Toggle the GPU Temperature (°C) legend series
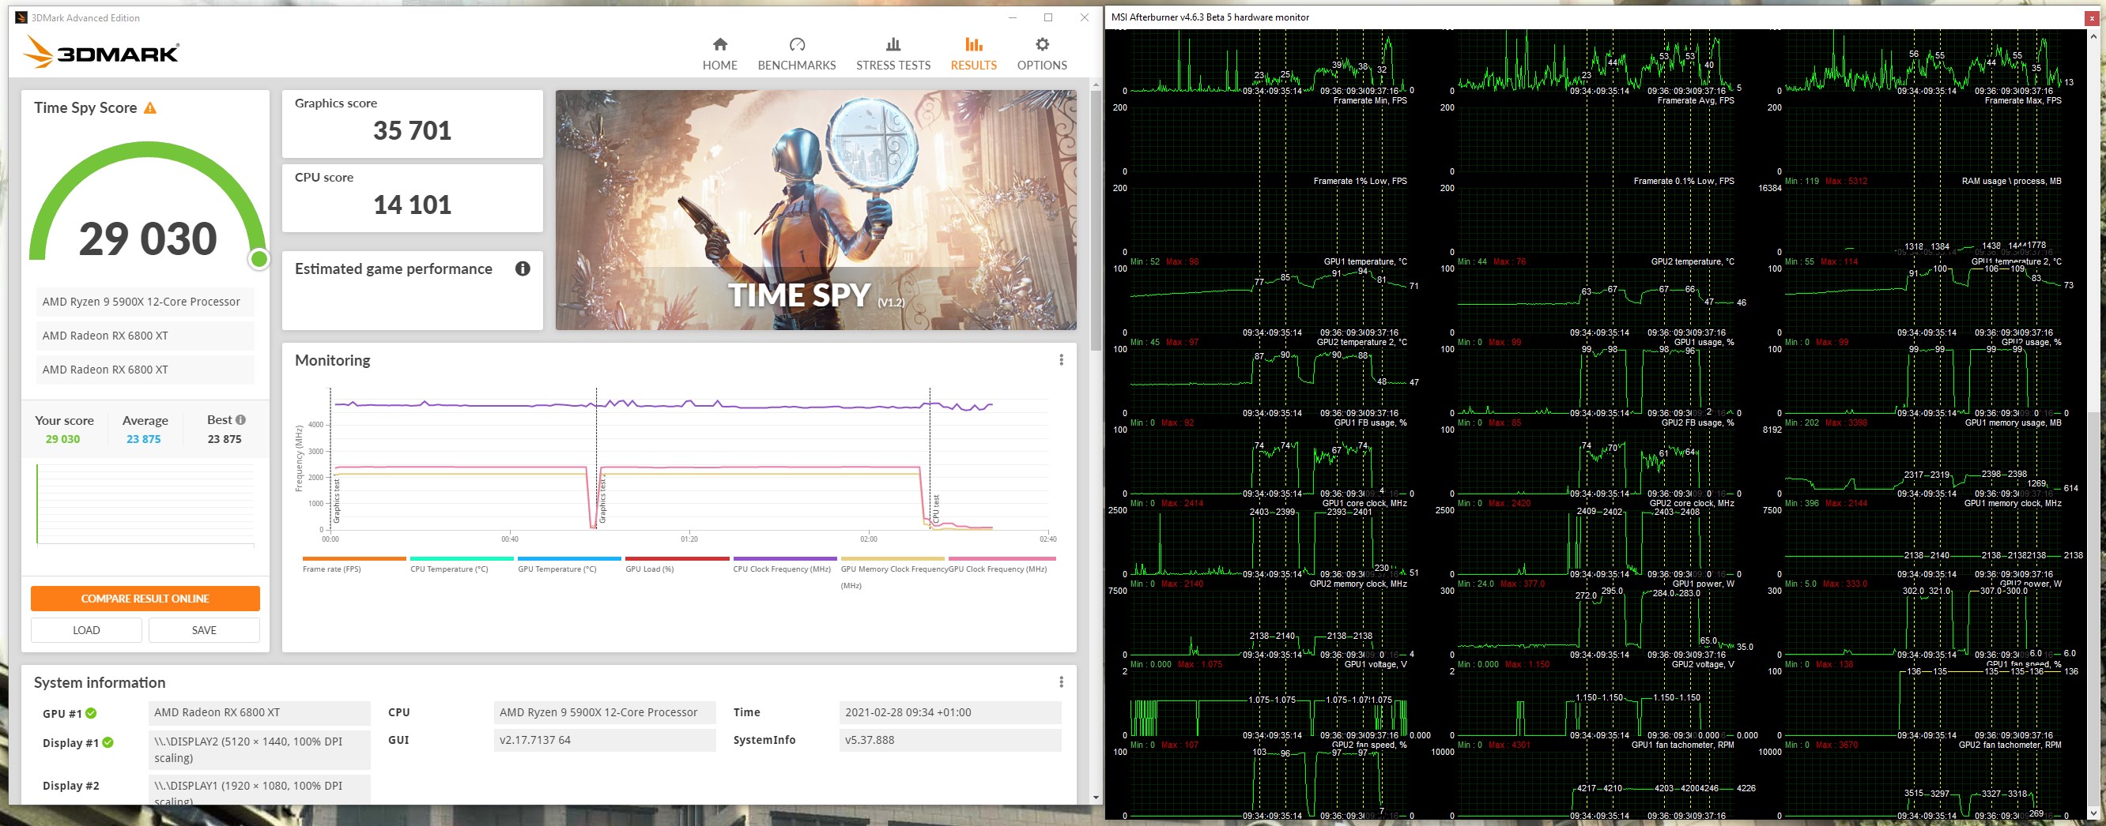This screenshot has width=2106, height=826. (x=569, y=565)
